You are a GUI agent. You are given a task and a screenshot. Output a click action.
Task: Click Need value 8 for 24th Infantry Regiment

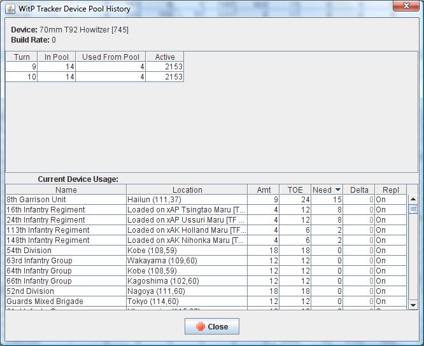[327, 220]
